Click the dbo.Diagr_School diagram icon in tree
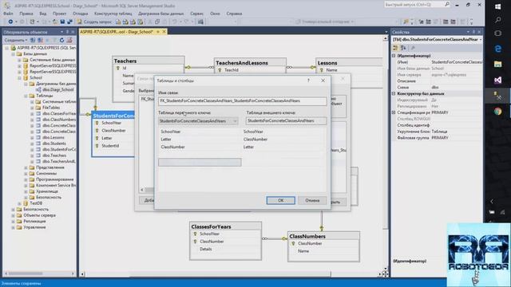The height and width of the screenshot is (287, 511). 38,89
